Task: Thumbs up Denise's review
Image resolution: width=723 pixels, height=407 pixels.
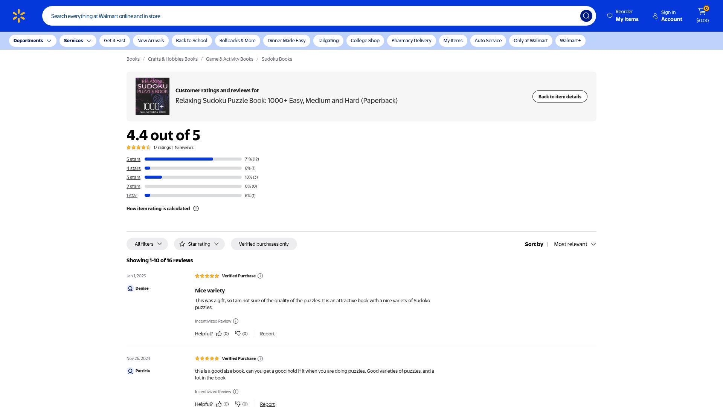Action: point(219,334)
